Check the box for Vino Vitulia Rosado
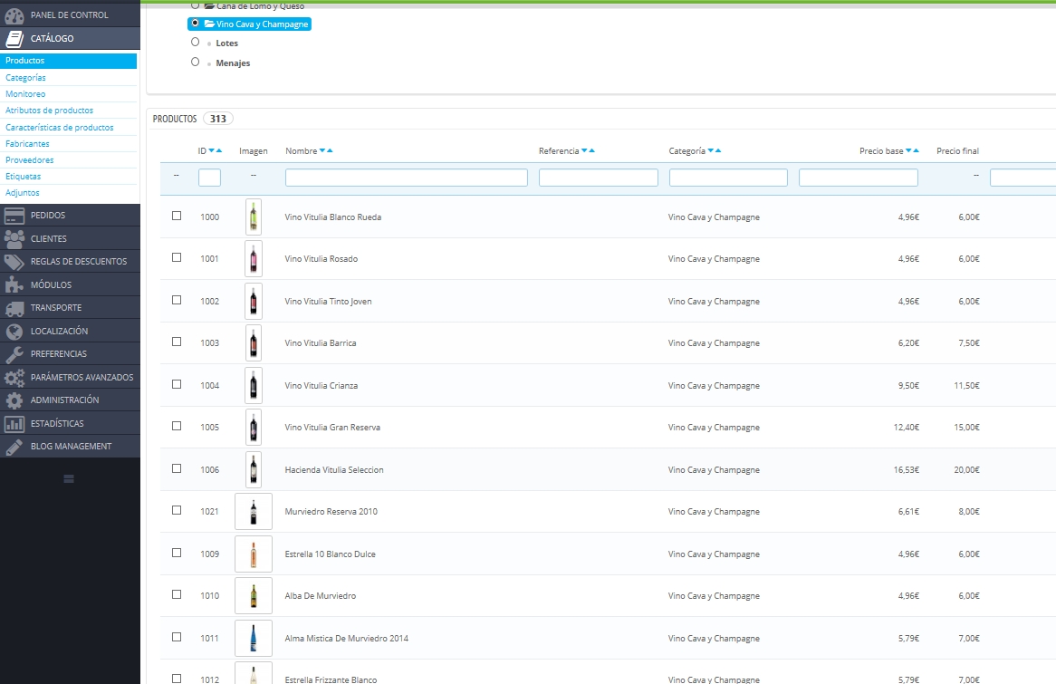 coord(177,257)
